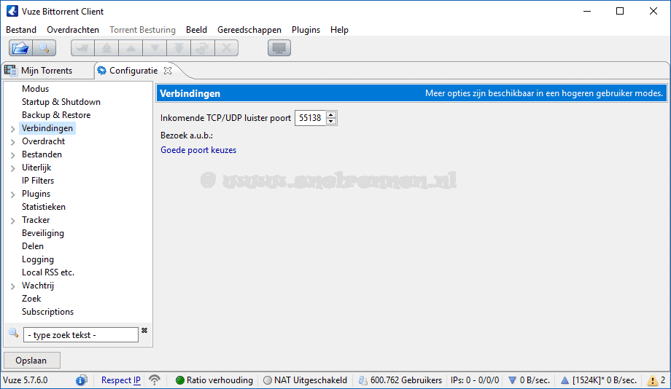Open the Gereedschappen menu
Viewport: 671px width, 389px height.
pos(249,29)
